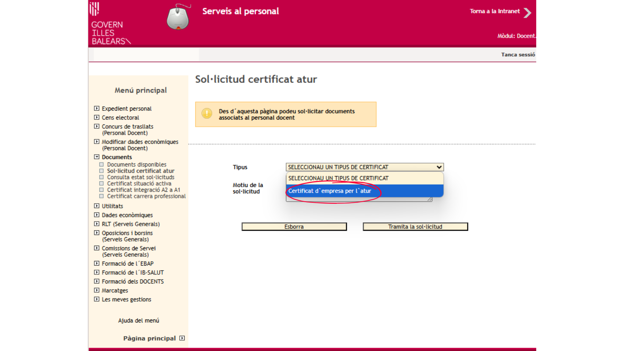Image resolution: width=624 pixels, height=351 pixels.
Task: Select the Documents disponibles square bullet
Action: click(x=101, y=164)
